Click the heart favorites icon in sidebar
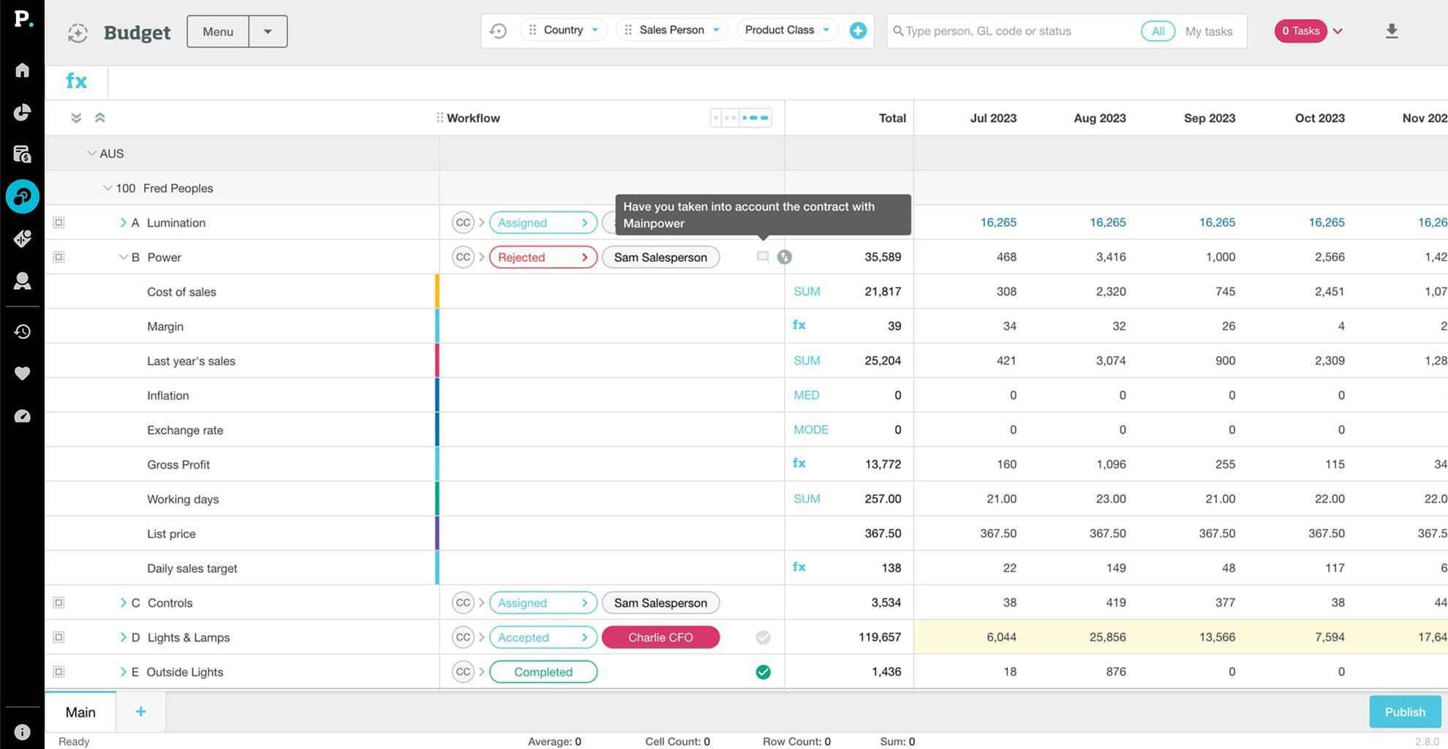Image resolution: width=1448 pixels, height=749 pixels. (22, 374)
